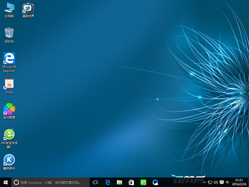Open the clock showing 21:31
The height and width of the screenshot is (187, 249).
[239, 182]
